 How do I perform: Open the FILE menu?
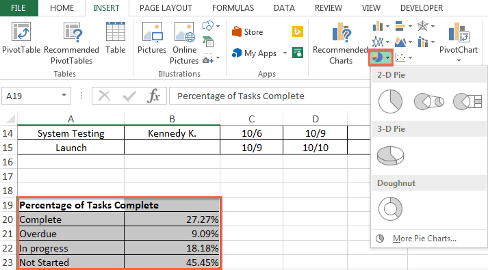click(18, 8)
